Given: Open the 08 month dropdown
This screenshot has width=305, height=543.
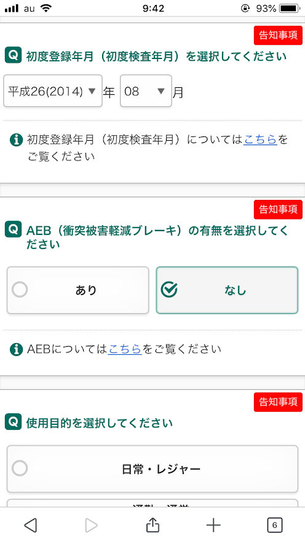Looking at the screenshot, I should coord(146,91).
